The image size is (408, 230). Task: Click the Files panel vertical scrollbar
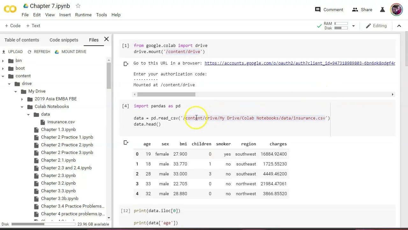[109, 76]
